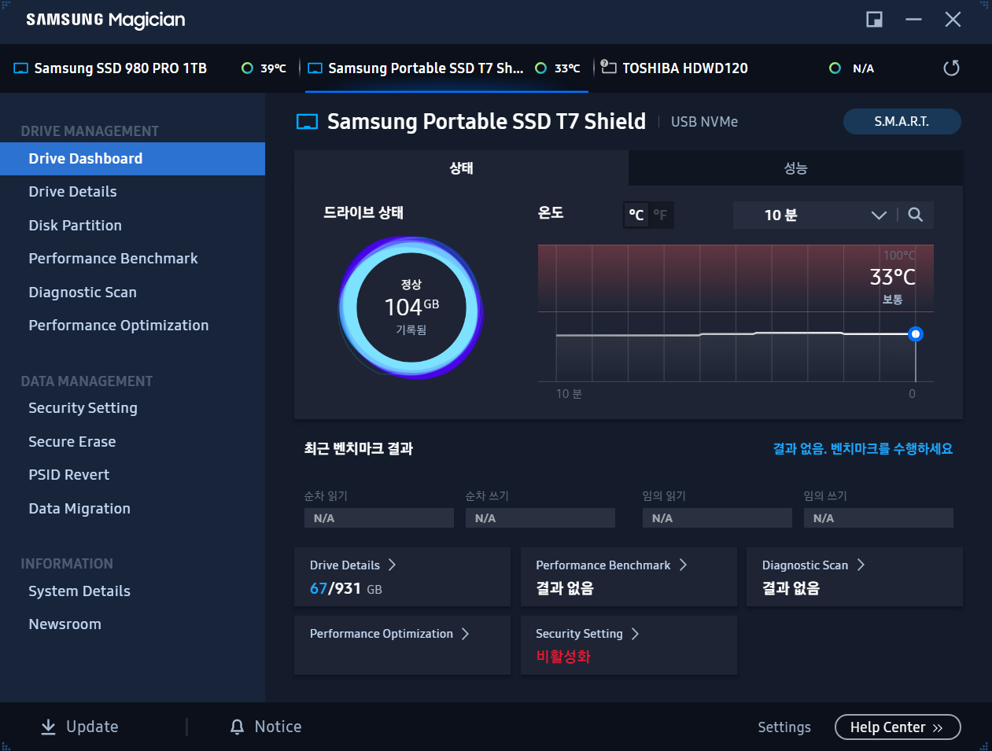Click the drive health ring gauge

(411, 307)
